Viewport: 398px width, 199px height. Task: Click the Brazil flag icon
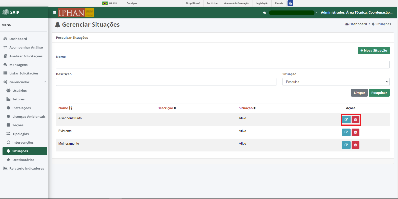click(105, 3)
